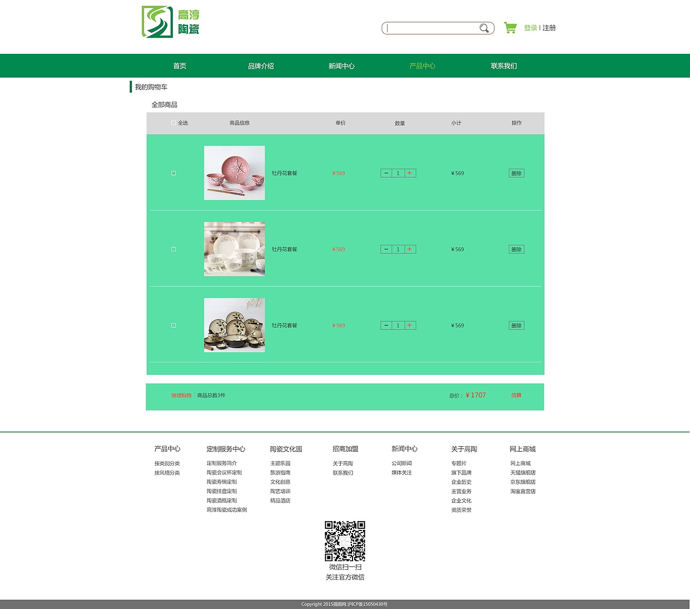690x609 pixels.
Task: Switch to 联系我们 section
Action: (503, 66)
